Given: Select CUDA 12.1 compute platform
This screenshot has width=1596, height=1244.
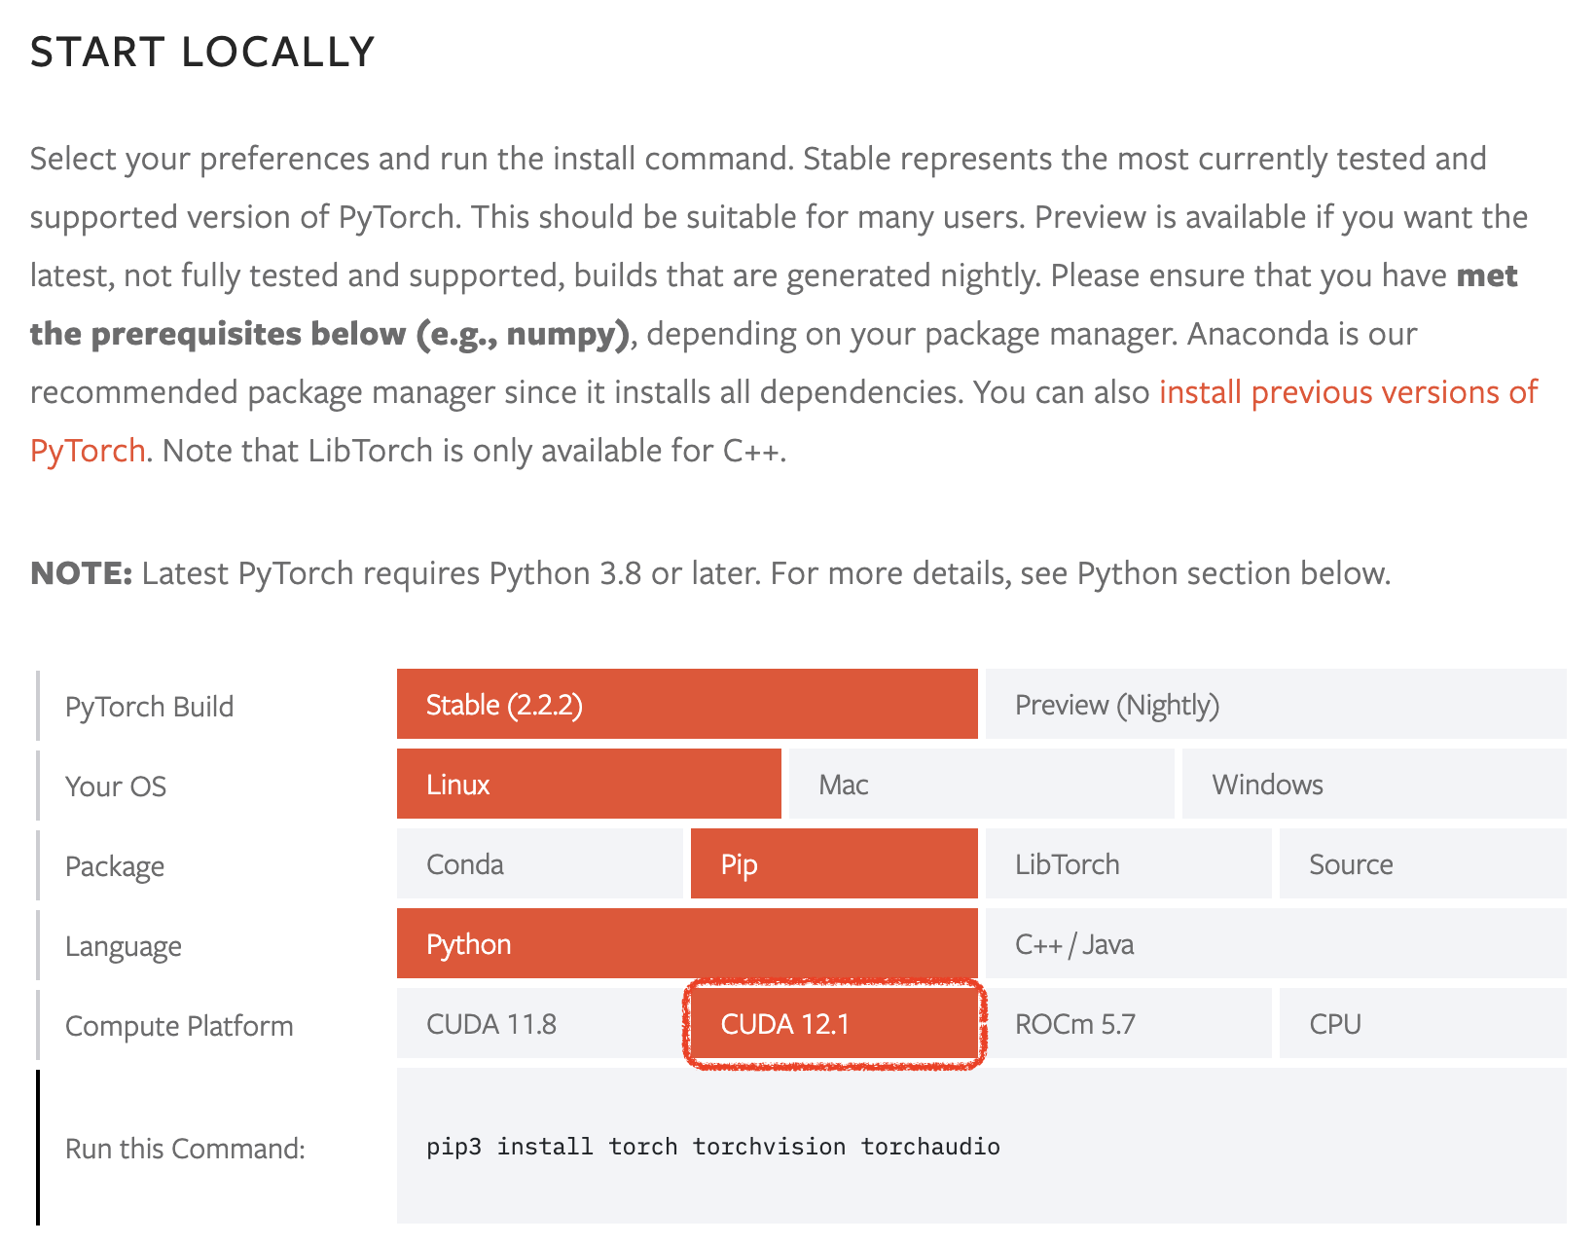Looking at the screenshot, I should pos(834,1023).
